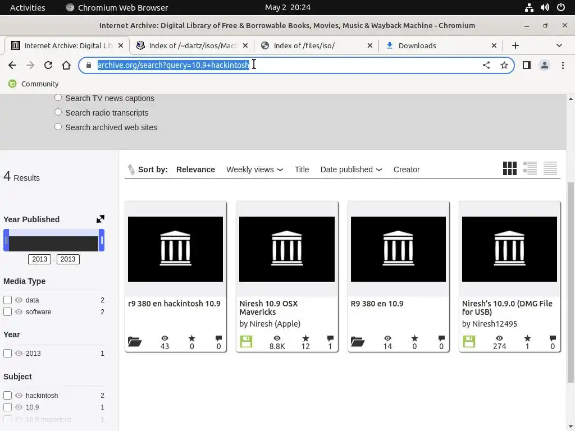Image resolution: width=575 pixels, height=431 pixels.
Task: Open the browser home page
Action: (x=66, y=65)
